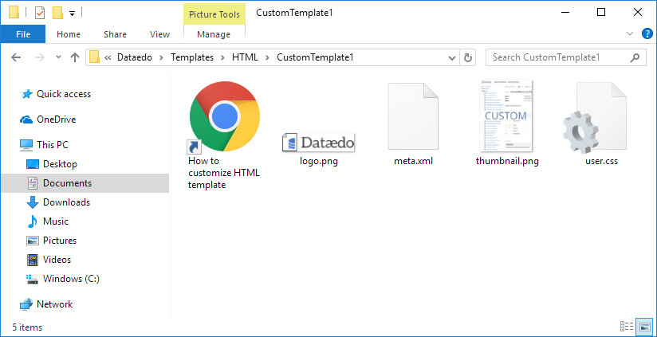Open Customize Quick Access Toolbar dropdown
Viewport: 657px width, 337px height.
click(72, 14)
